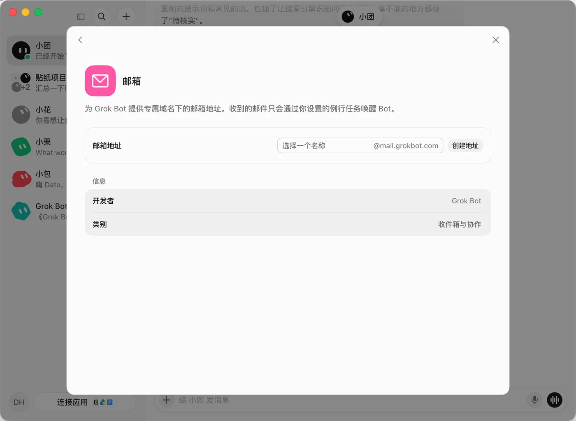This screenshot has height=421, width=576.
Task: Click the pink 邮箱 envelope icon
Action: tap(100, 81)
